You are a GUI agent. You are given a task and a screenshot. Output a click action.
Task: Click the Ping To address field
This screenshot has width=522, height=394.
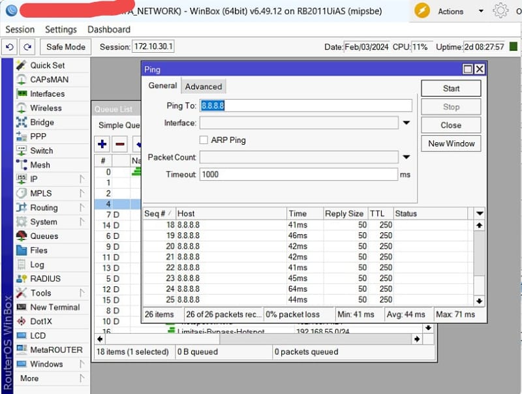pyautogui.click(x=305, y=106)
